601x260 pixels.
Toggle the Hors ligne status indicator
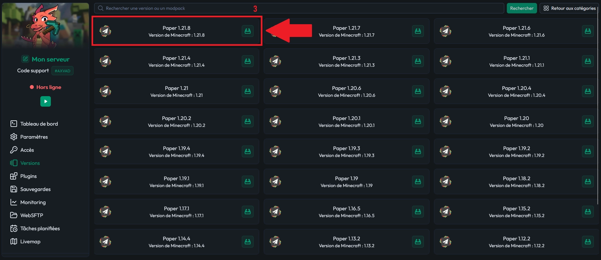coord(45,87)
